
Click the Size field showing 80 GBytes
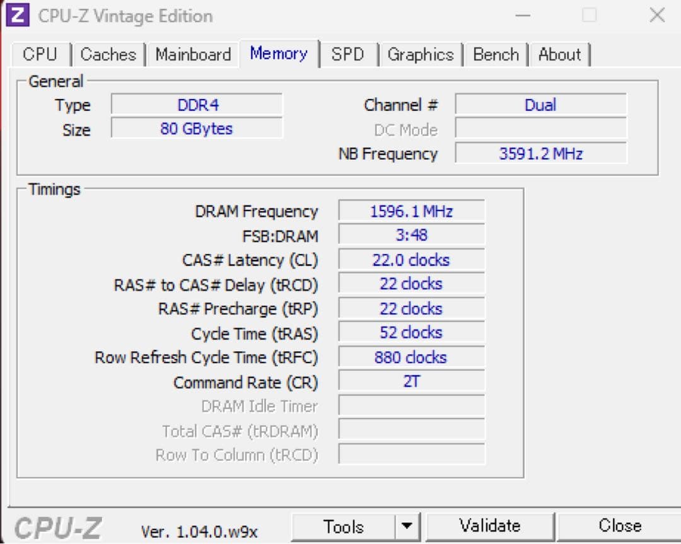pyautogui.click(x=197, y=129)
